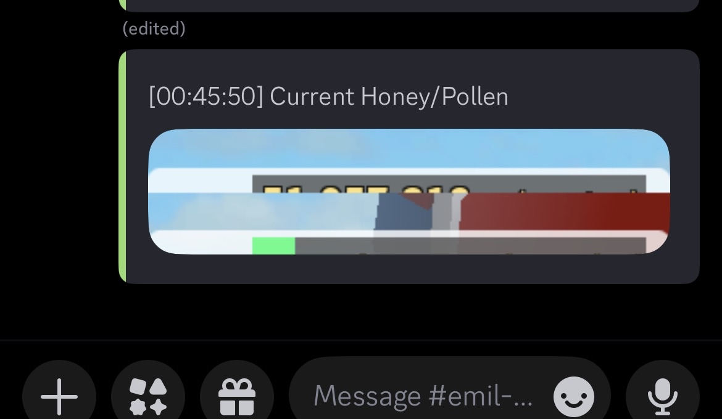
Task: Tap the blue-gray object in image center
Action: tap(404, 211)
